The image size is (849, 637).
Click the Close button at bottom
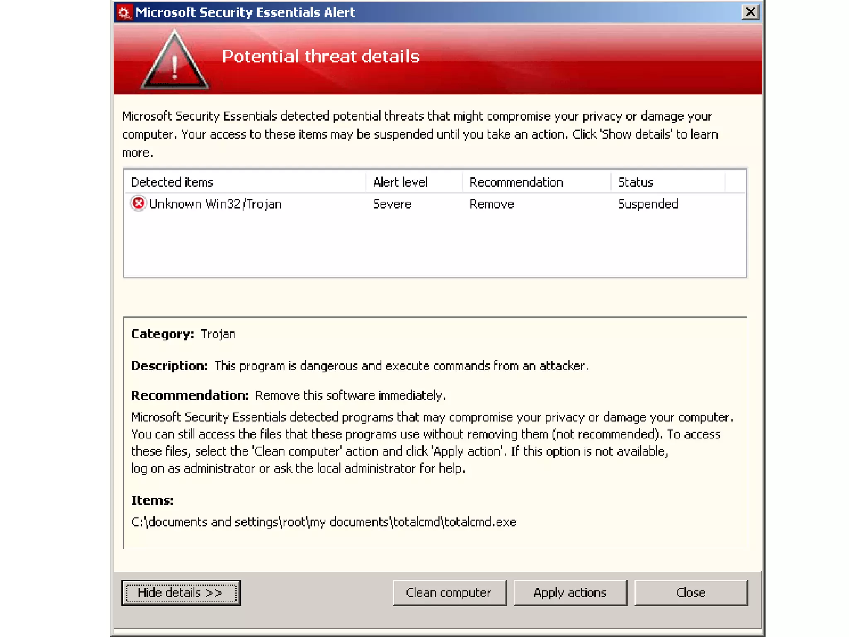click(x=691, y=593)
